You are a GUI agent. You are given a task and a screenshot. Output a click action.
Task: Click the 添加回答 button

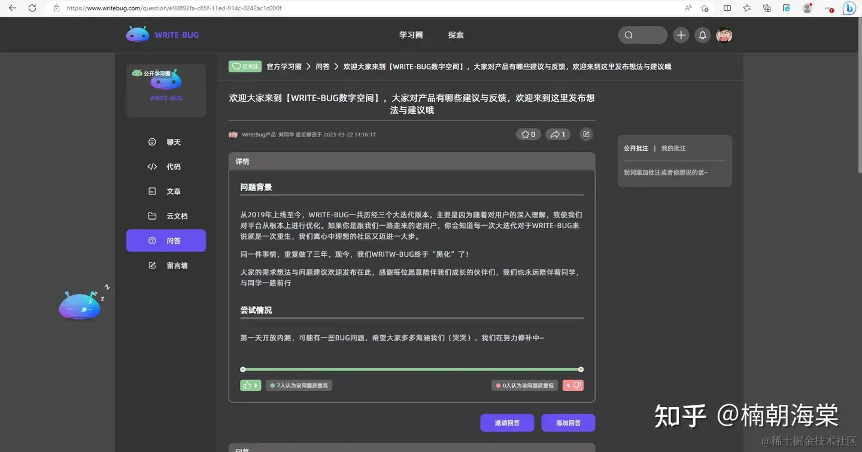pos(568,423)
